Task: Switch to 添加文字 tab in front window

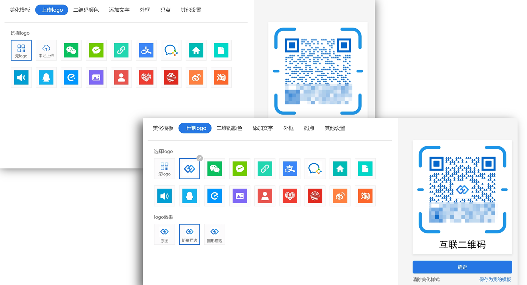Action: 263,128
